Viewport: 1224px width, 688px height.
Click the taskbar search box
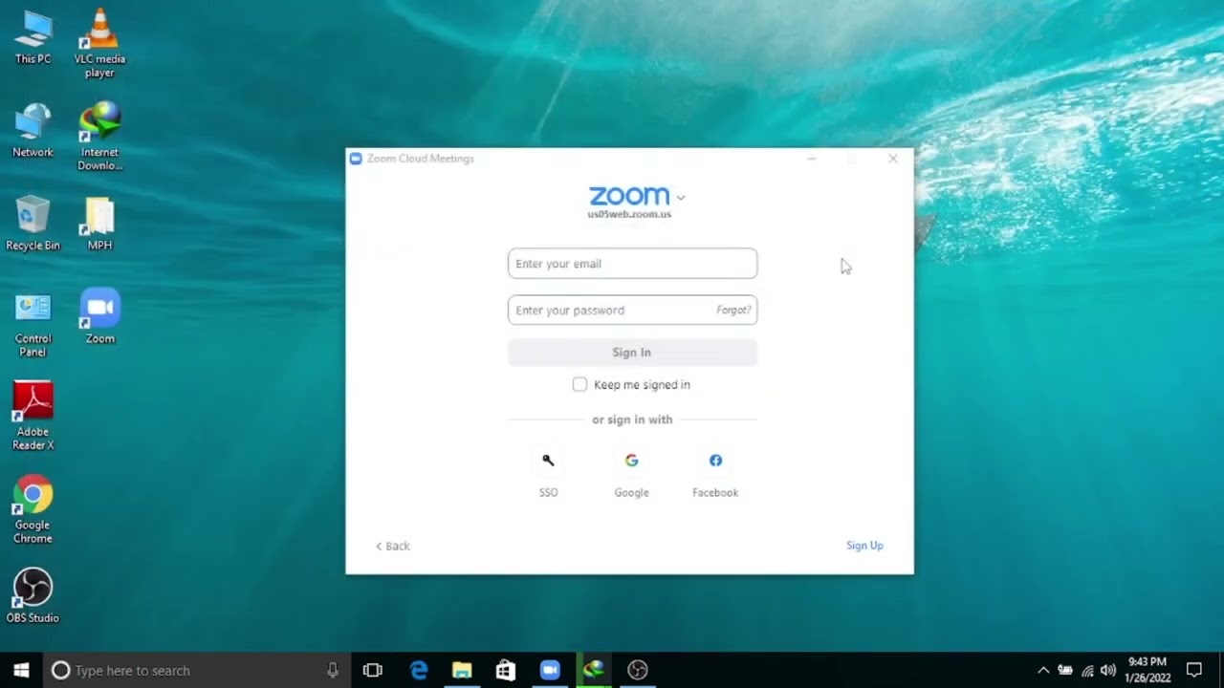coord(195,670)
